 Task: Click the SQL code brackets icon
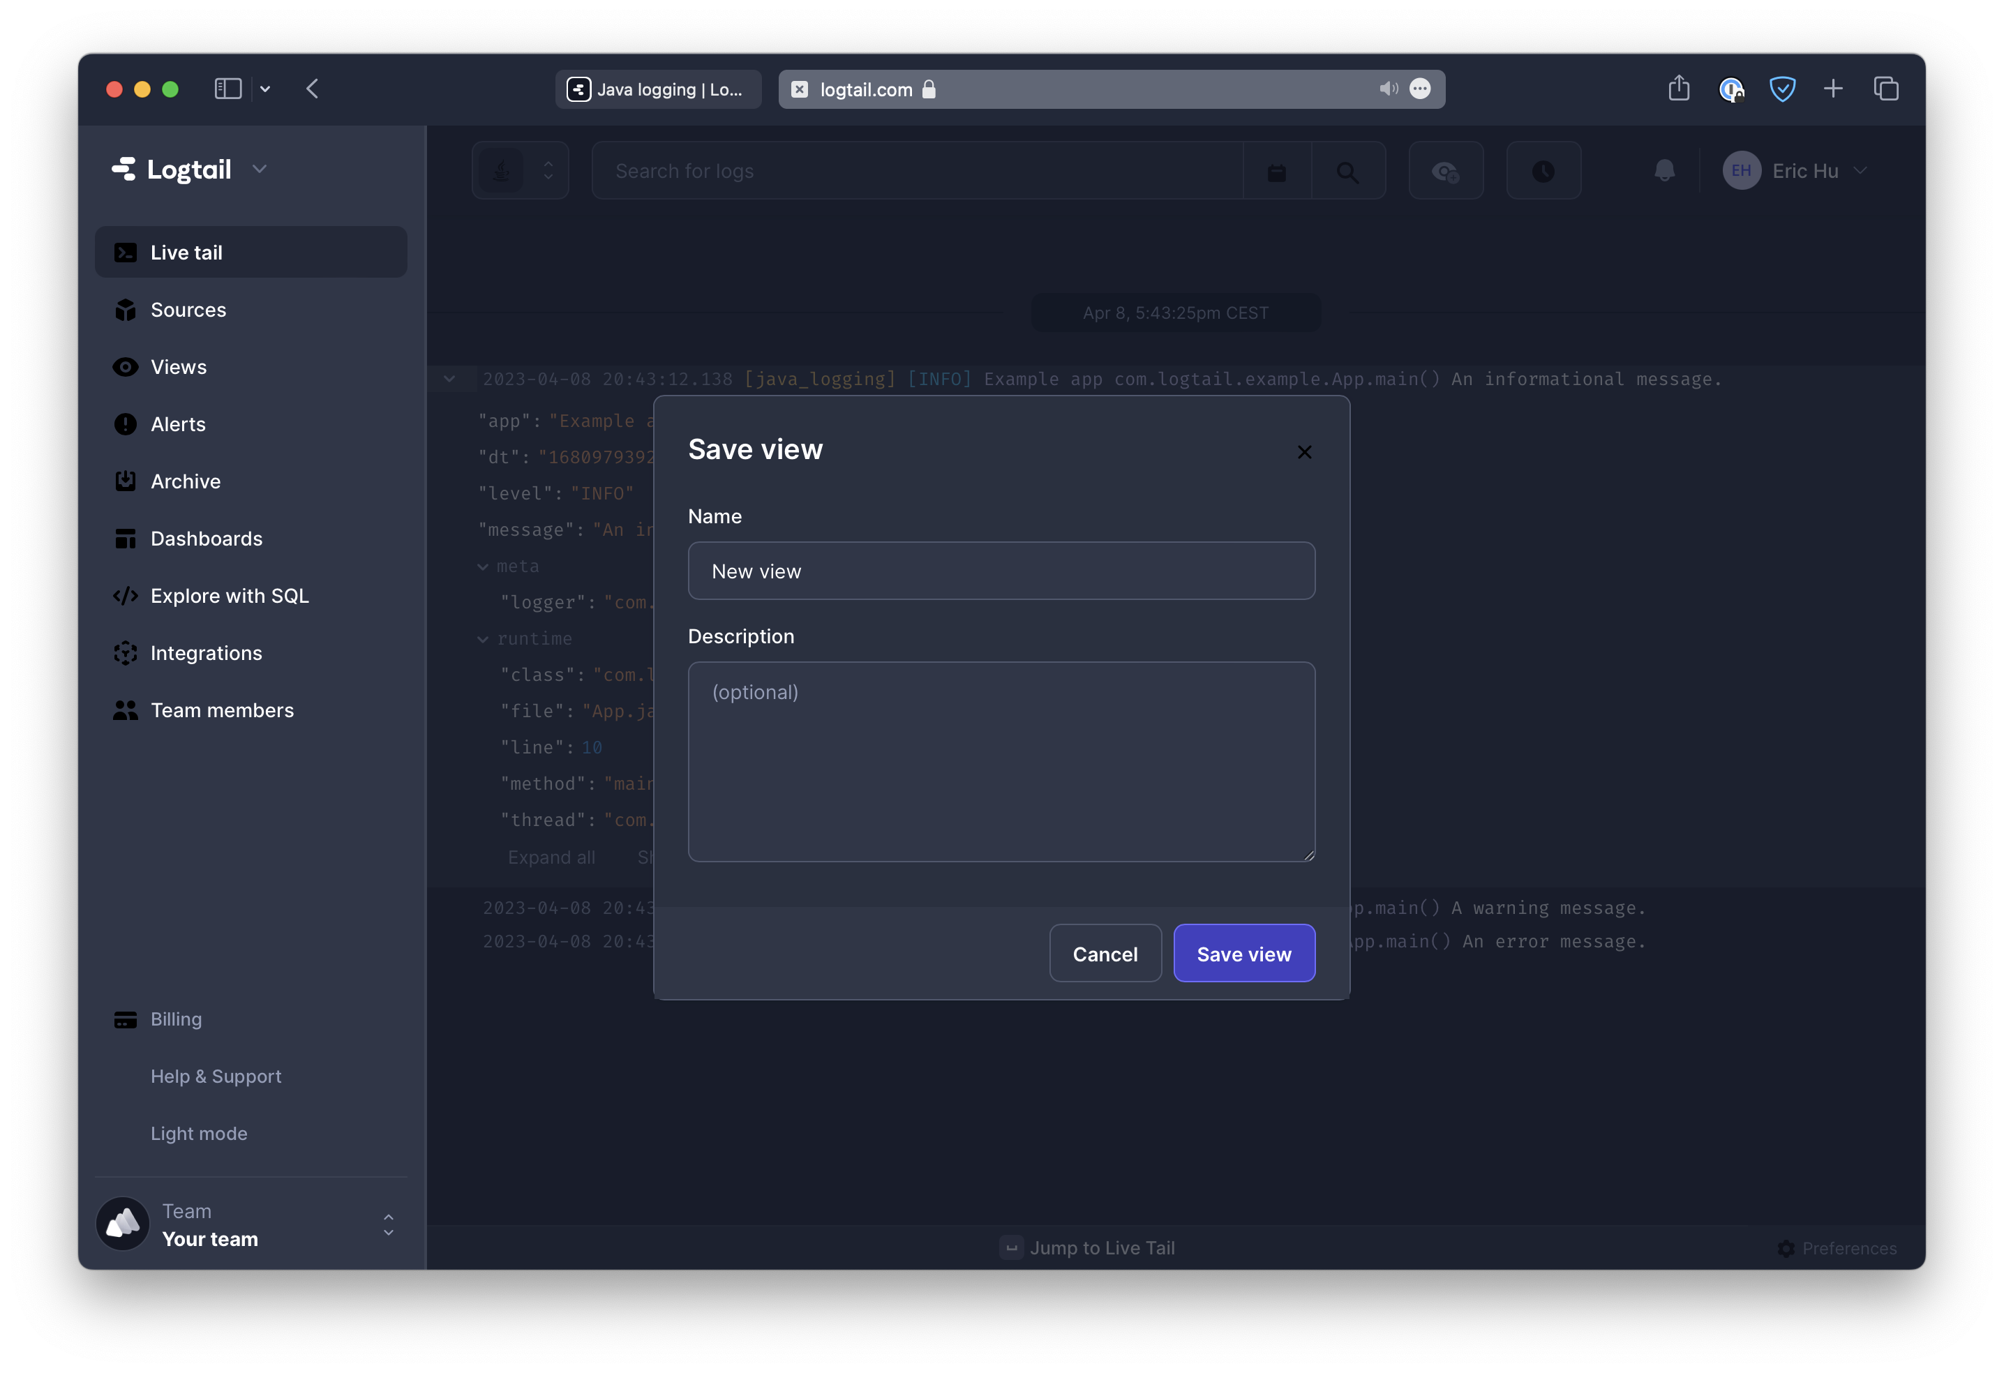pos(125,595)
